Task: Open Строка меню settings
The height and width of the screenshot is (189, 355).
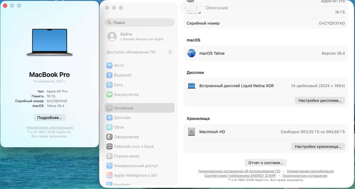Action: [x=140, y=156]
